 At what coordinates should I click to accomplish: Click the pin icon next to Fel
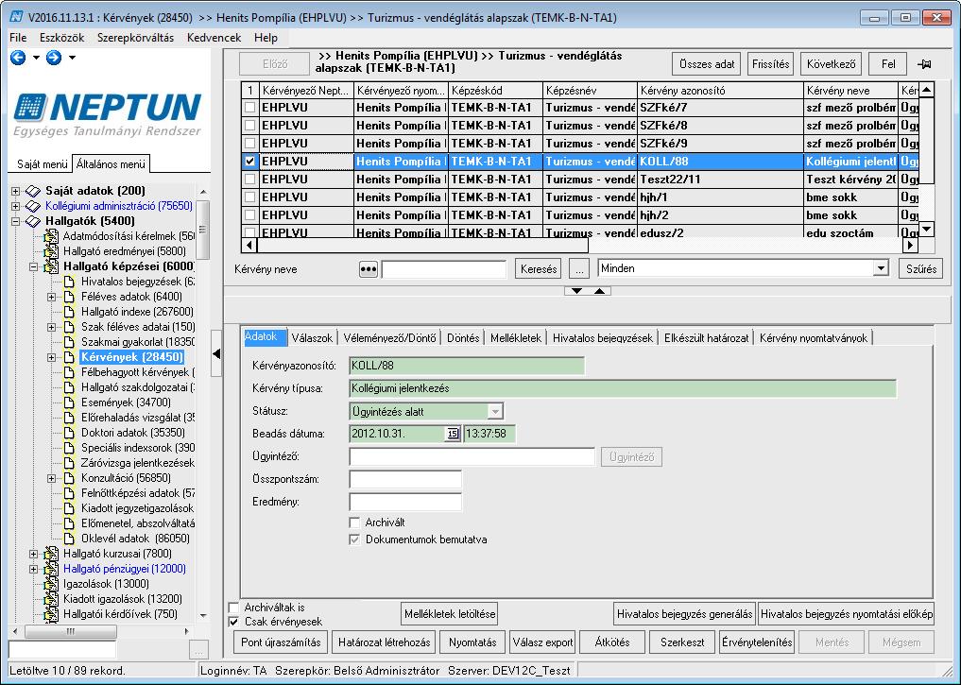tap(924, 64)
